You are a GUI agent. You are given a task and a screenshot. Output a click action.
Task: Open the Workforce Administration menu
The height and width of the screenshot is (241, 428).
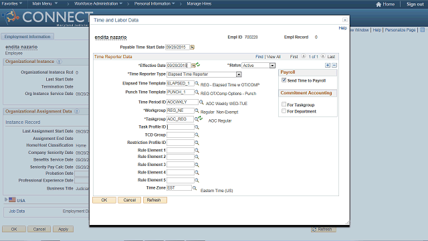click(98, 4)
